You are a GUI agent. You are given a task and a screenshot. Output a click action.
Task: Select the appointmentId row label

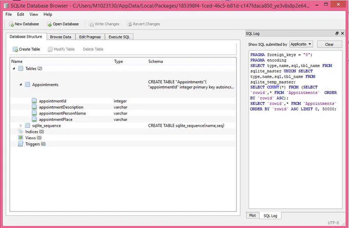[x=52, y=101]
